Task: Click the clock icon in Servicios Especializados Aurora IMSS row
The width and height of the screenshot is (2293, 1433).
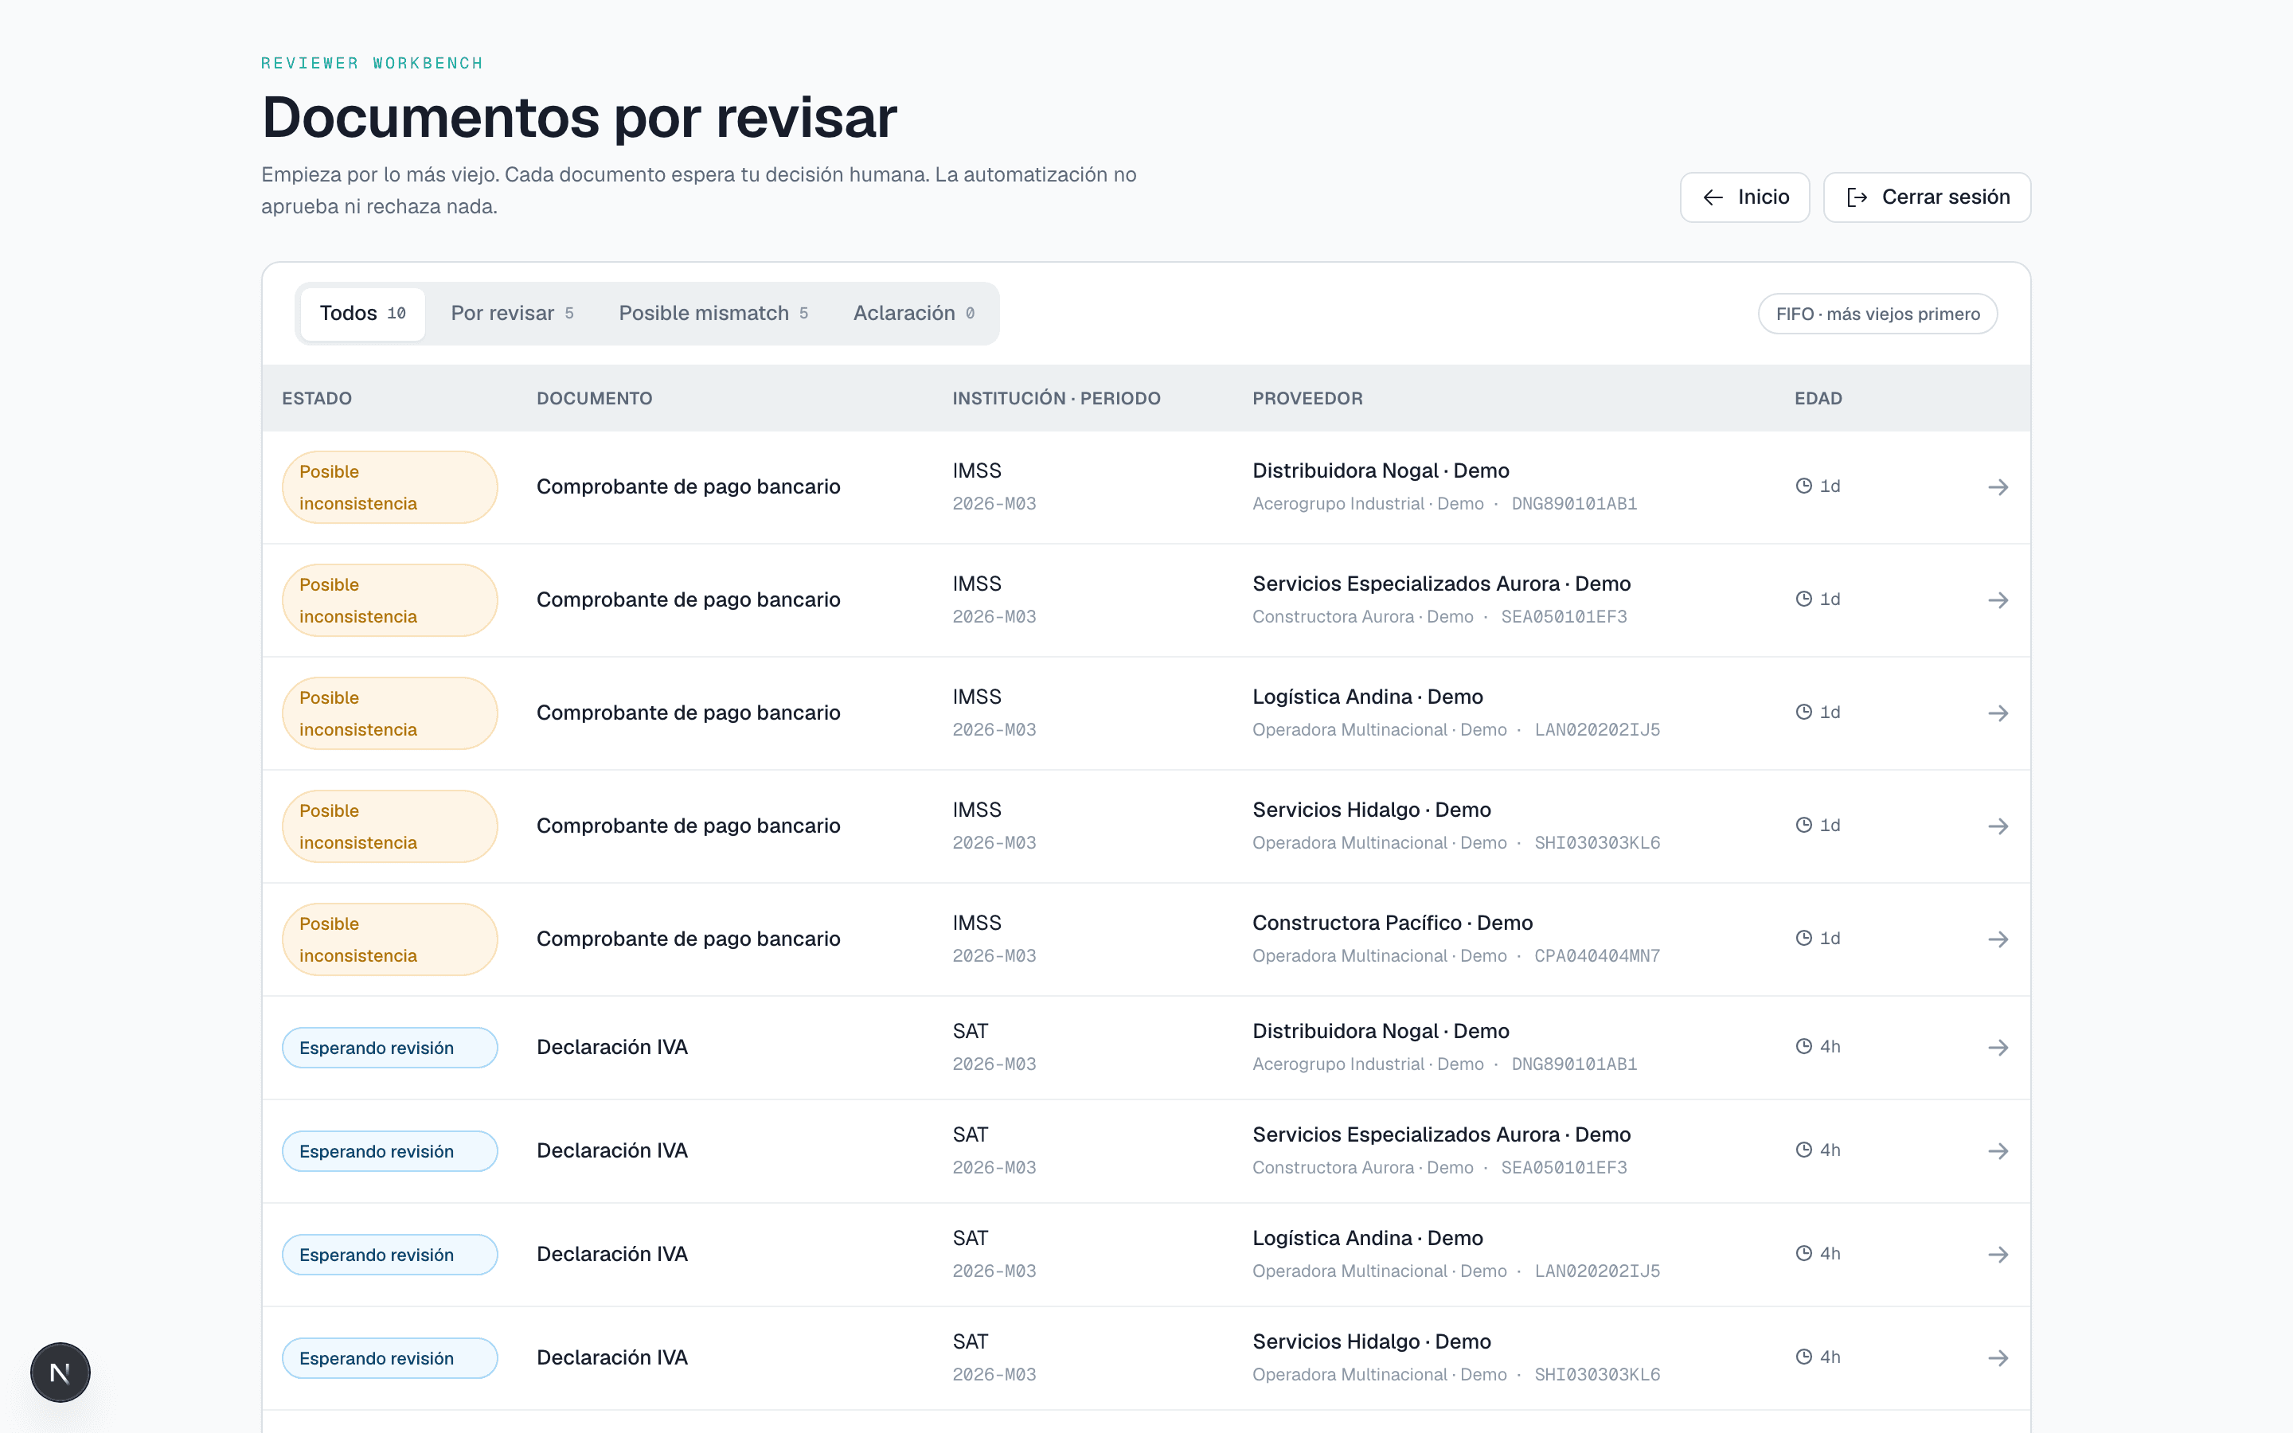Action: pos(1804,598)
